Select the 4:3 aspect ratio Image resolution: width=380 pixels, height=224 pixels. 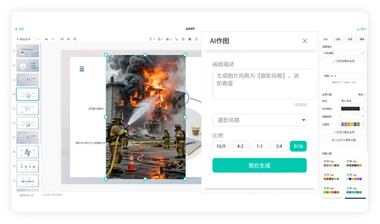pos(240,146)
